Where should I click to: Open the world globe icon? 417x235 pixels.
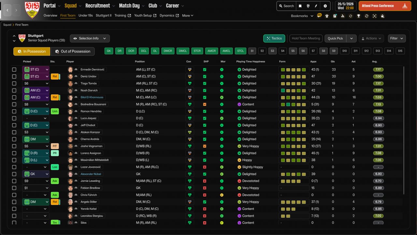[x=308, y=6]
